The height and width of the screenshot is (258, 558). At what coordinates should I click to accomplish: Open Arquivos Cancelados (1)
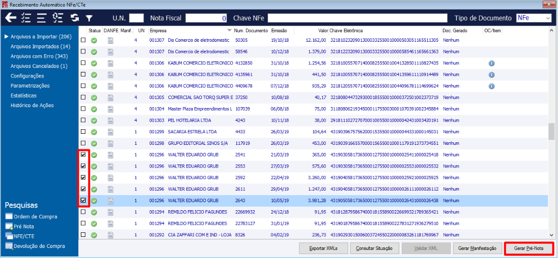tap(39, 66)
